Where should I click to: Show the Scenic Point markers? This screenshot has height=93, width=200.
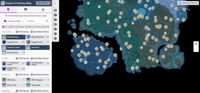[x=13, y=53]
